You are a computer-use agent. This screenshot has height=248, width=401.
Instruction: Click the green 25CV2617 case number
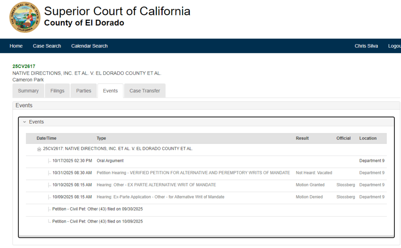(24, 66)
